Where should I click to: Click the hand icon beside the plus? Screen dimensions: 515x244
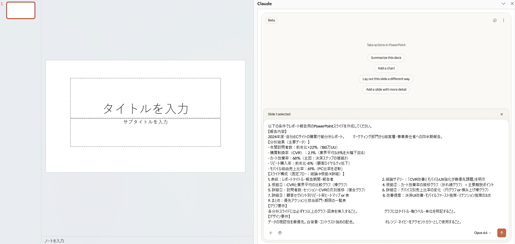click(x=280, y=233)
